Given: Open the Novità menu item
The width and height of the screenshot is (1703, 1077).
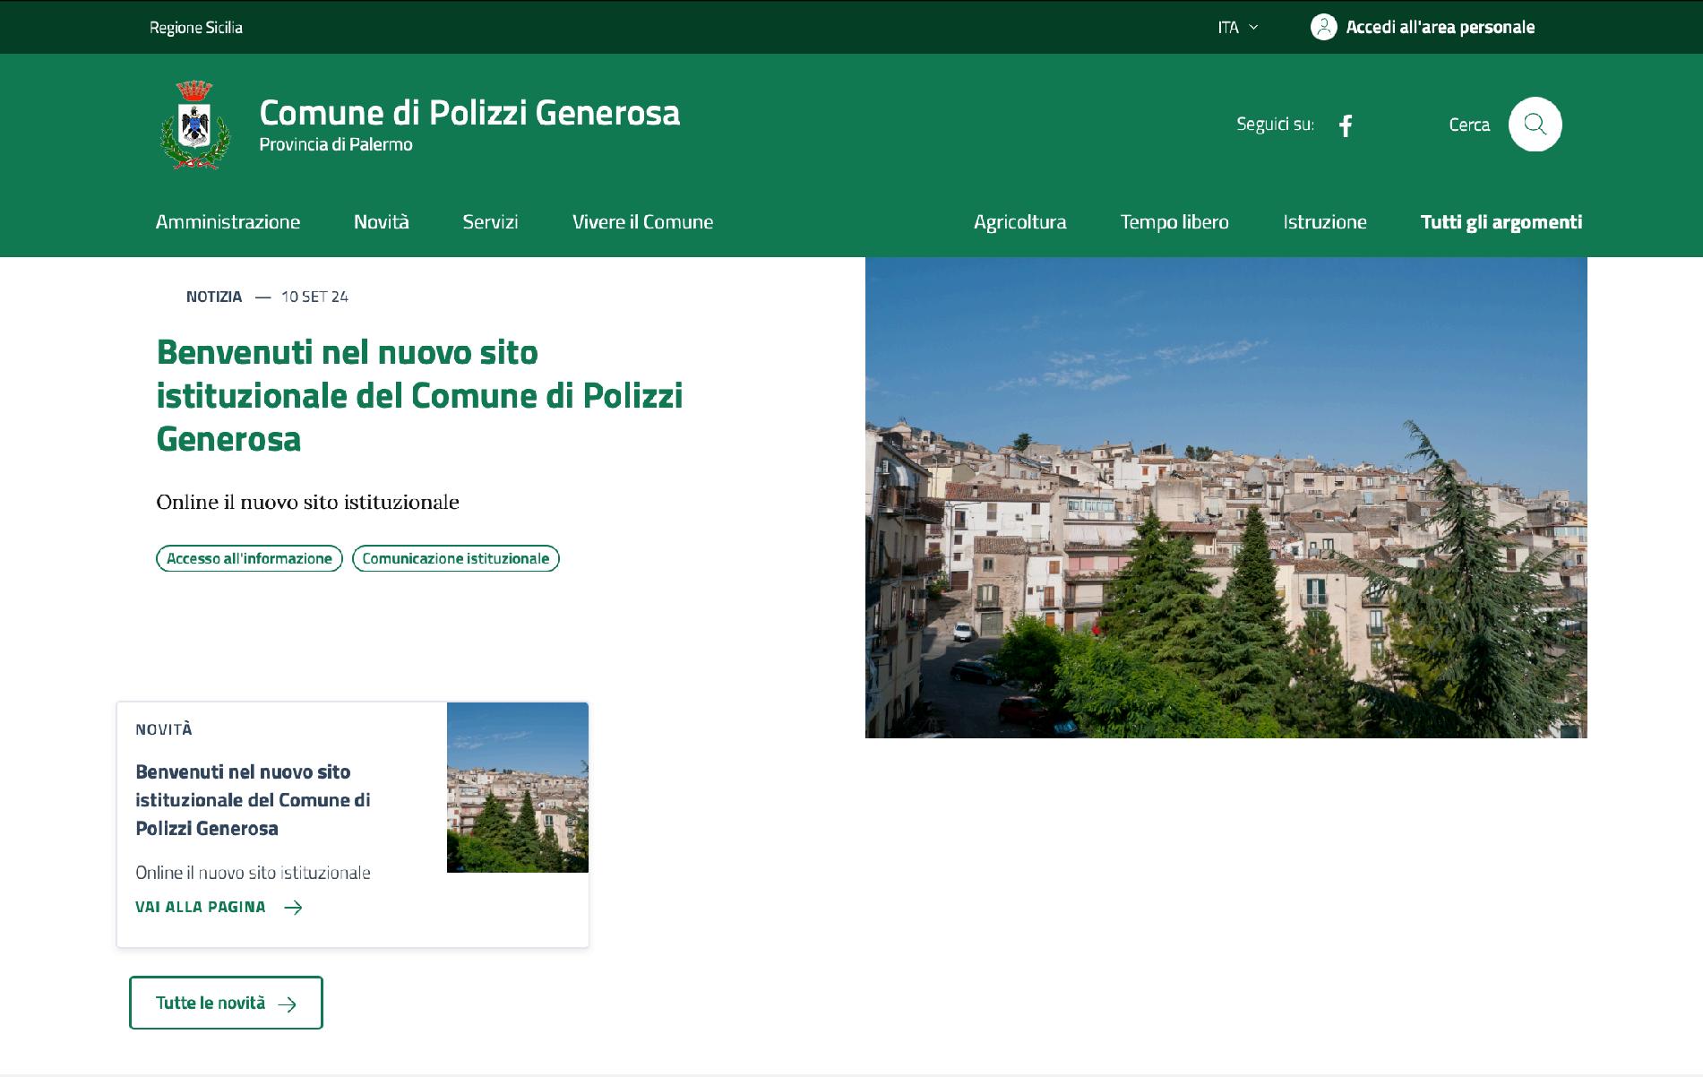Looking at the screenshot, I should point(381,222).
